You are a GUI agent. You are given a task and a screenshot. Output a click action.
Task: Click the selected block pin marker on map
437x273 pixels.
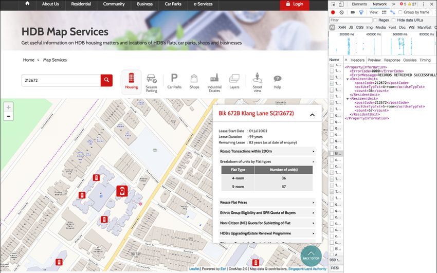tap(122, 191)
